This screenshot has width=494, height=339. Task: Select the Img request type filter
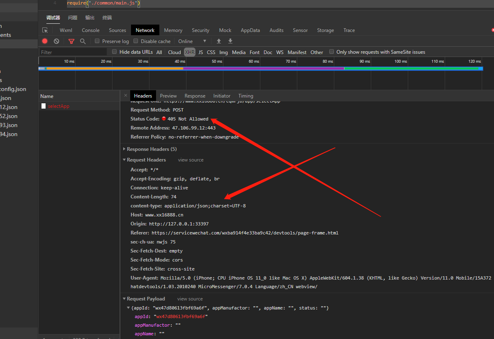(x=223, y=52)
